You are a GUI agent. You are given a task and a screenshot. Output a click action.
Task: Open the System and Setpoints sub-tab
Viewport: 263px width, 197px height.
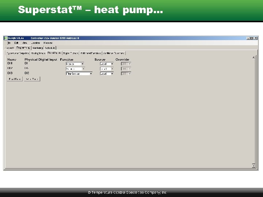pos(18,53)
